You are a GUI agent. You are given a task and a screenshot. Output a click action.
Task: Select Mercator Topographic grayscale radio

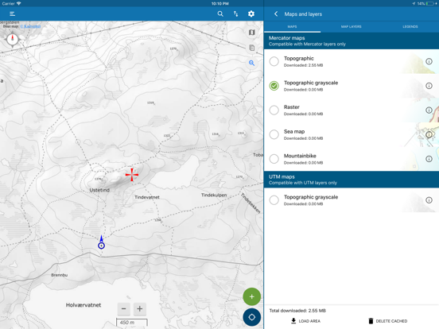coord(274,86)
